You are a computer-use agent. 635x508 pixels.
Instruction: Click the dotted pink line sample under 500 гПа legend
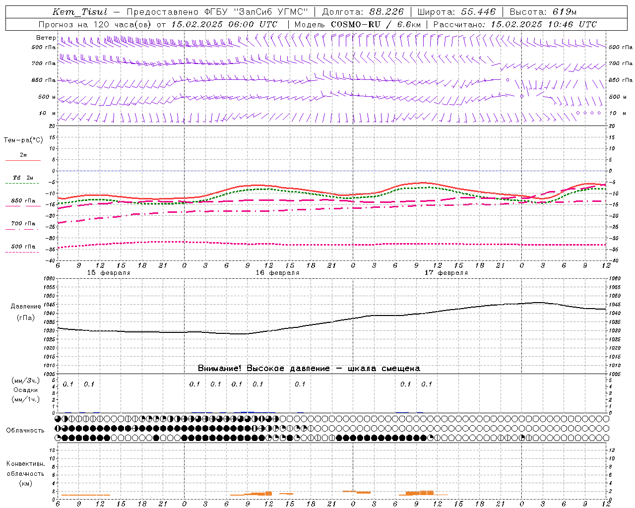point(22,252)
